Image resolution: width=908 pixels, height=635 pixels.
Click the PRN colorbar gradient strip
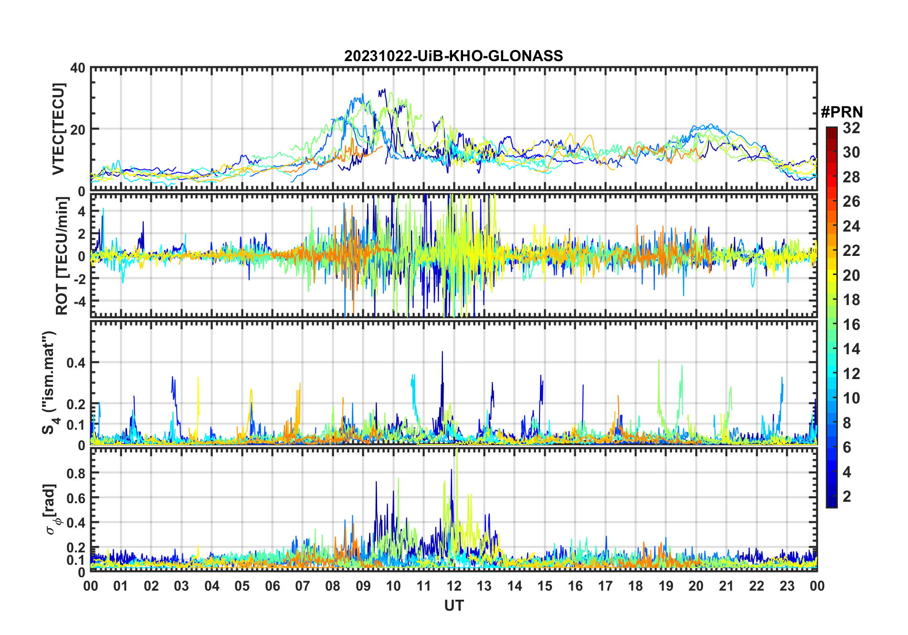coord(832,317)
